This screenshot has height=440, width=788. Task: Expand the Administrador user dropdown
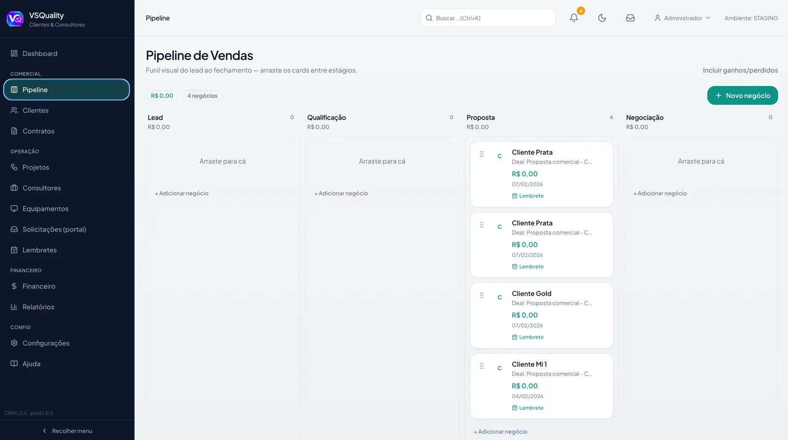coord(682,18)
